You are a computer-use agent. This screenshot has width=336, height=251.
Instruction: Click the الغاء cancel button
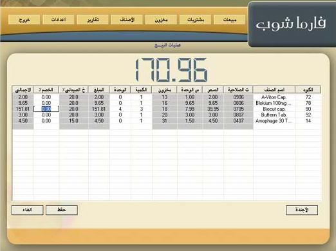coord(28,210)
